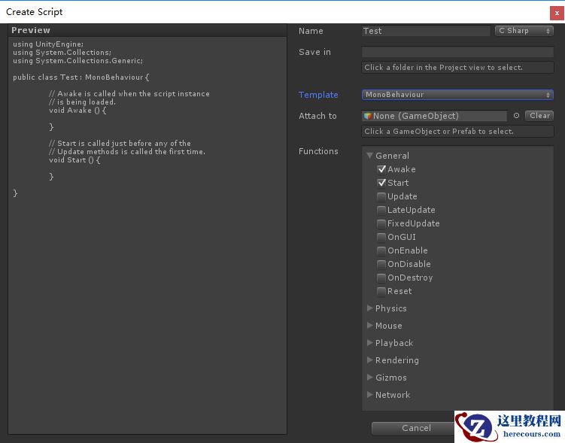Enable the LateUpdate function checkbox
The width and height of the screenshot is (565, 443).
click(381, 210)
